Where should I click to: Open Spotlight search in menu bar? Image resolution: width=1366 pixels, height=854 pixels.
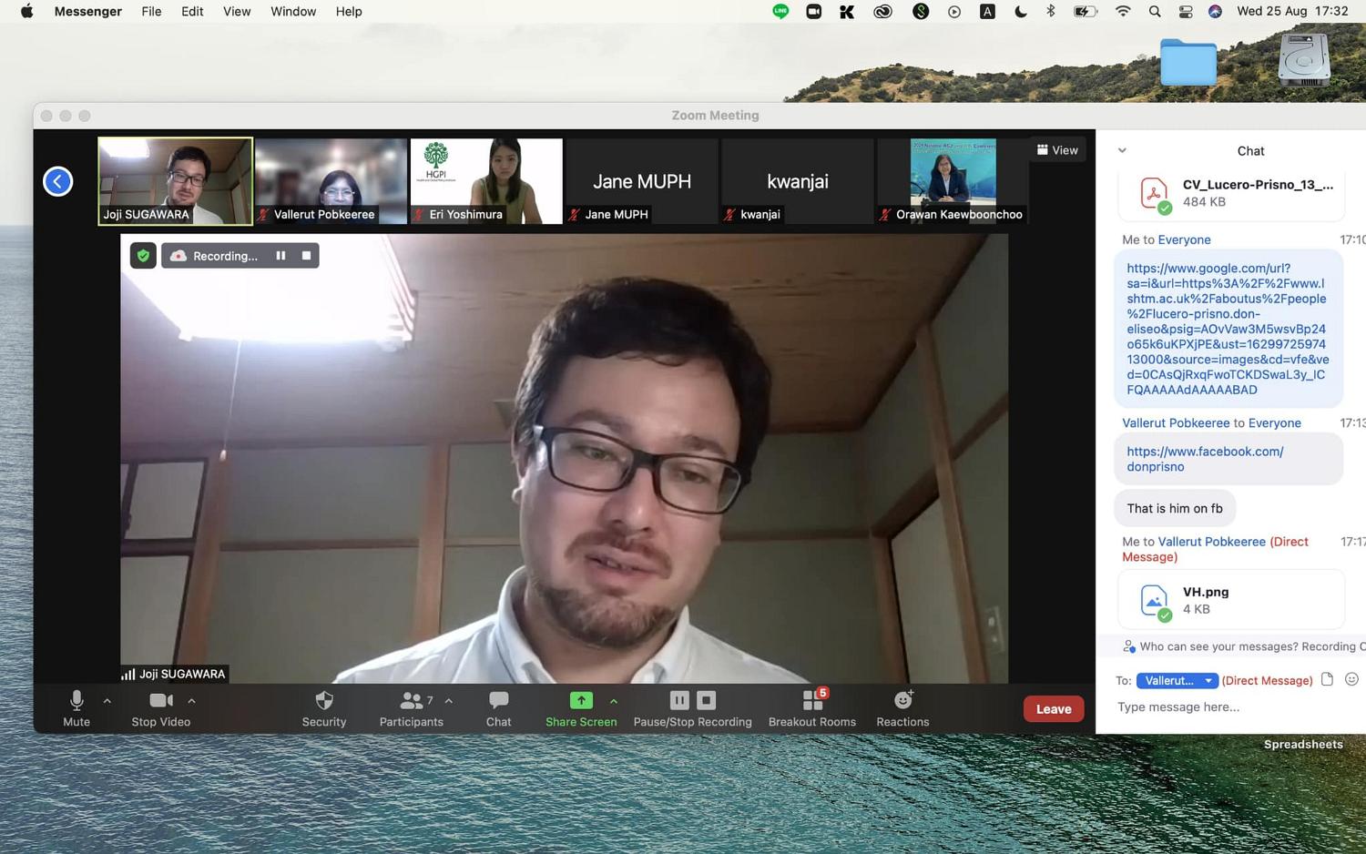tap(1155, 12)
